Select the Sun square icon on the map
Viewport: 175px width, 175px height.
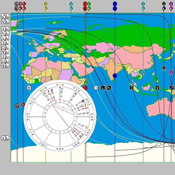tap(96, 88)
